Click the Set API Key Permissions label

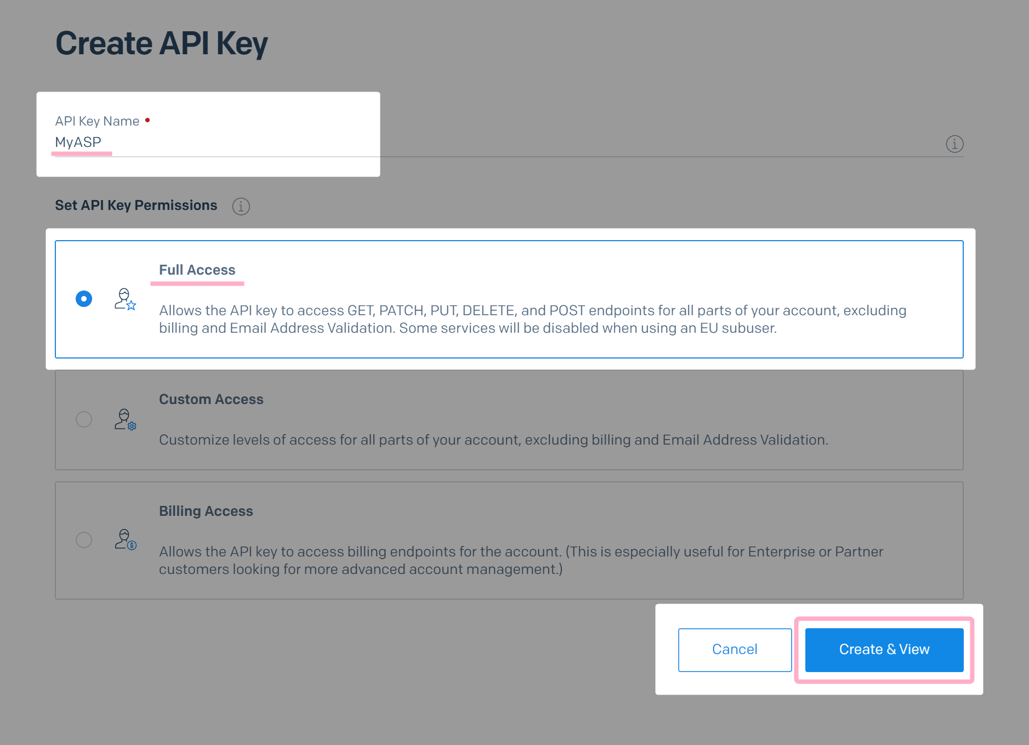[x=136, y=205]
